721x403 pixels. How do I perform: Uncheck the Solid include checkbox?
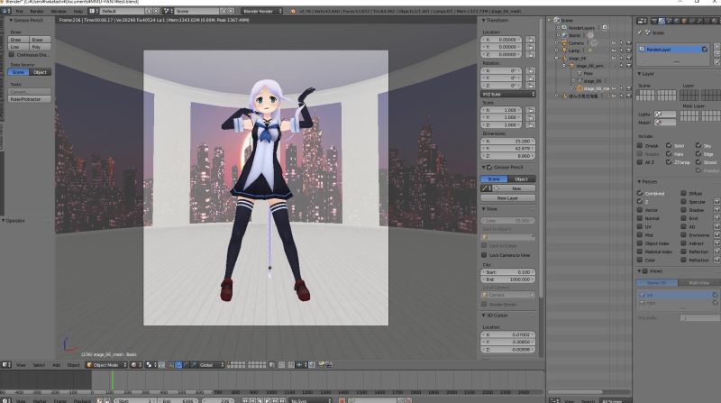pos(669,145)
